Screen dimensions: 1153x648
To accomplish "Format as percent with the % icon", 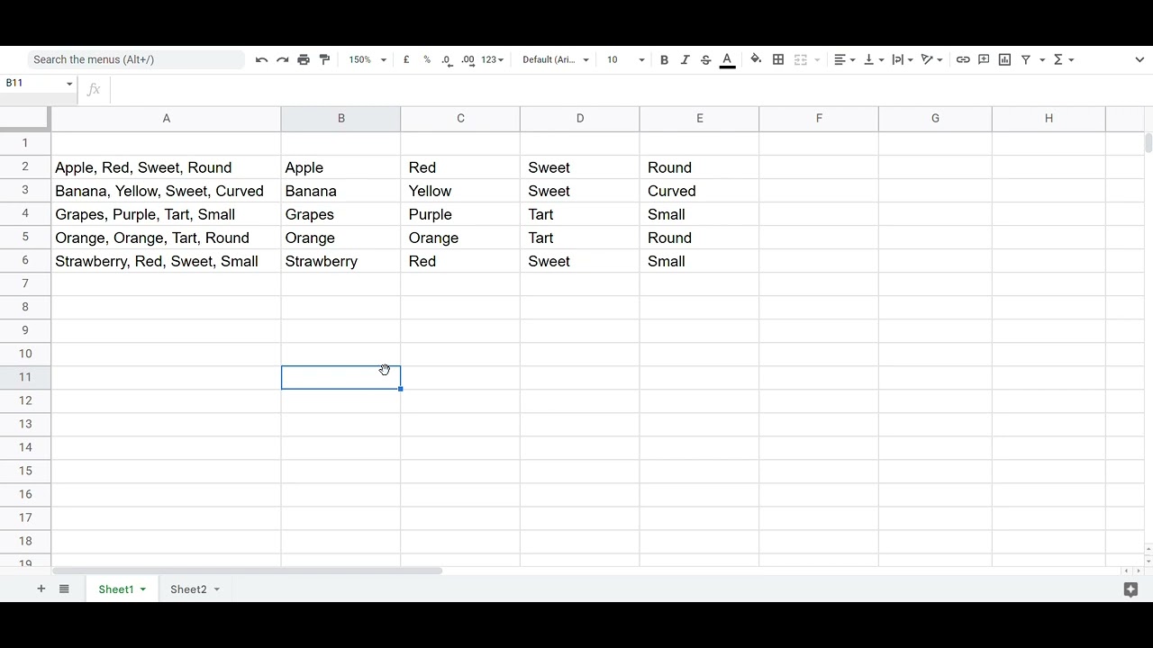I will point(427,59).
